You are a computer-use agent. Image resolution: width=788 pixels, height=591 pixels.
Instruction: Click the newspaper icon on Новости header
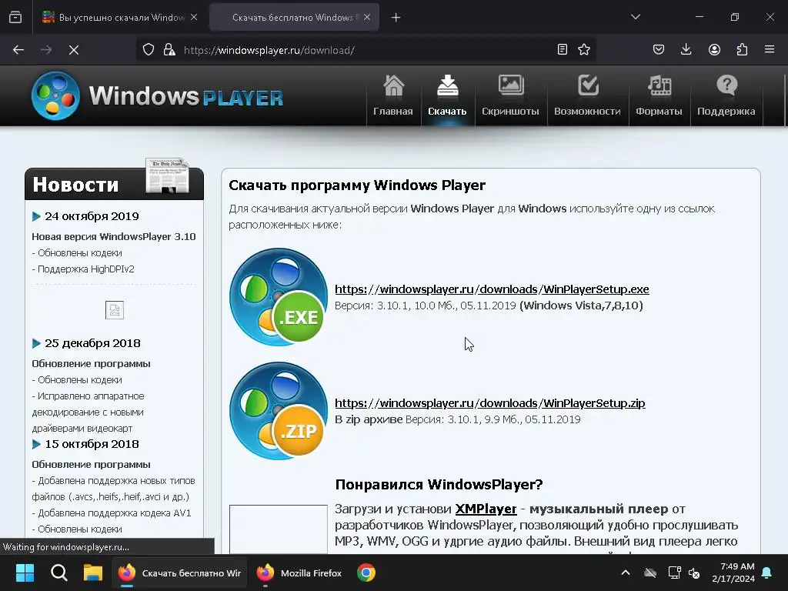167,175
